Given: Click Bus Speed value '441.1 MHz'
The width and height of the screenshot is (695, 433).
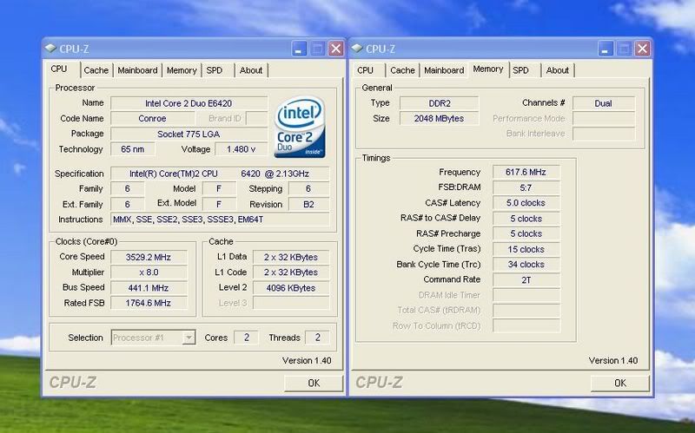Looking at the screenshot, I should coord(149,288).
